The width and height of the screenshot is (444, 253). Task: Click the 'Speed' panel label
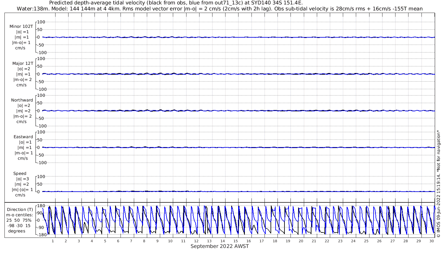[x=20, y=173]
